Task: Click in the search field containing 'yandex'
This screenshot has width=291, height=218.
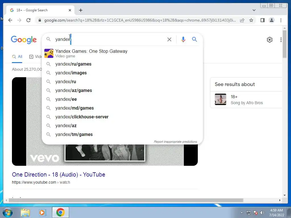Action: [x=109, y=39]
